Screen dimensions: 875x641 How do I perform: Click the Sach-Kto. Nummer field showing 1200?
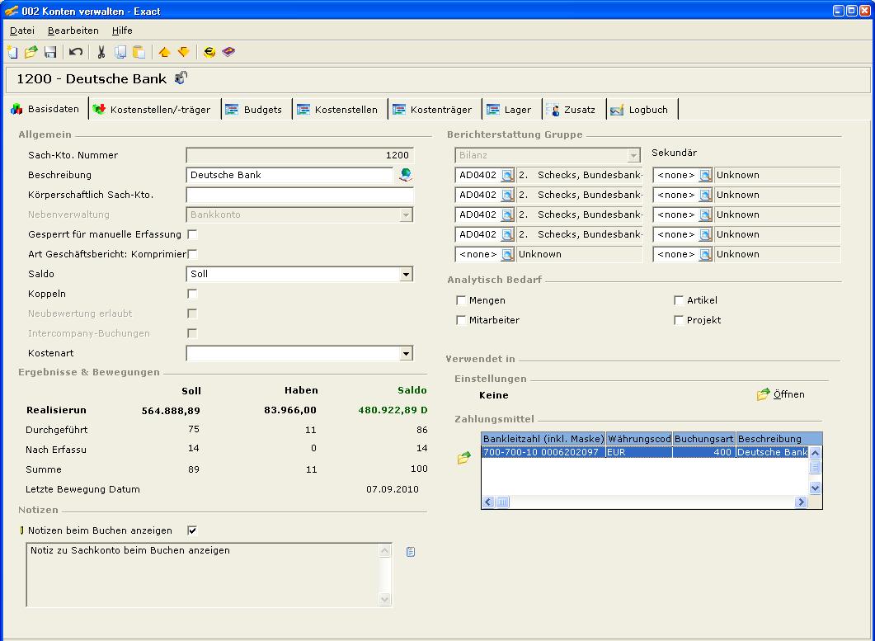pyautogui.click(x=299, y=155)
